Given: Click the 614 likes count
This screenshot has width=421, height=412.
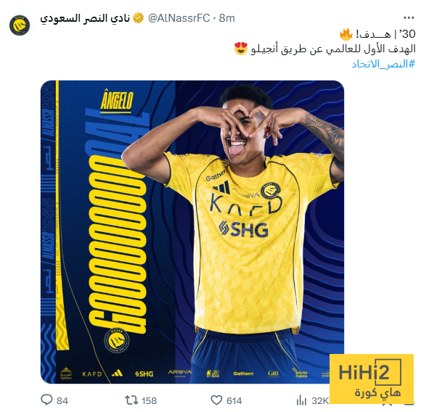Looking at the screenshot, I should pos(234,400).
